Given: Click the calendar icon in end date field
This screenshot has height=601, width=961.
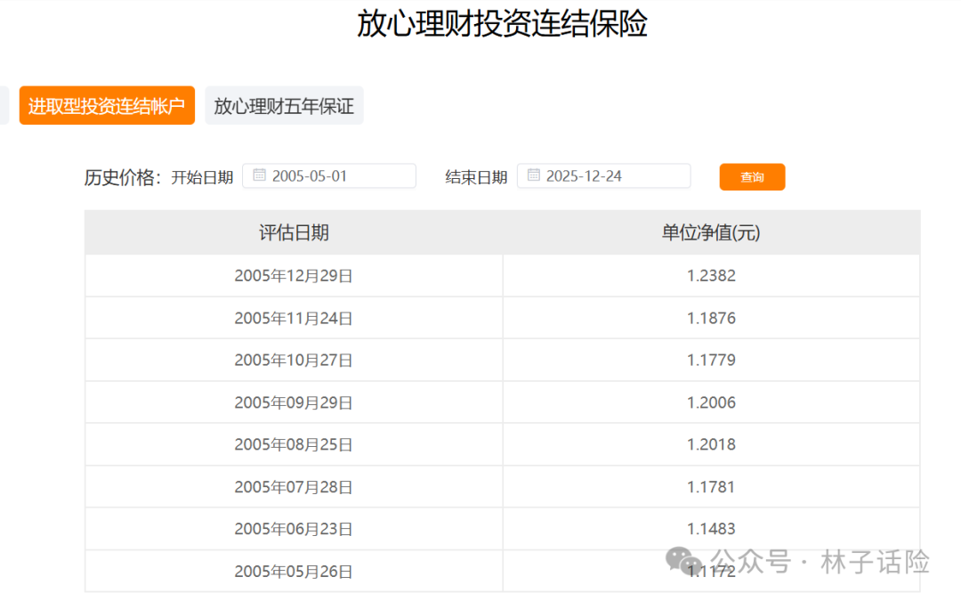Looking at the screenshot, I should click(533, 175).
